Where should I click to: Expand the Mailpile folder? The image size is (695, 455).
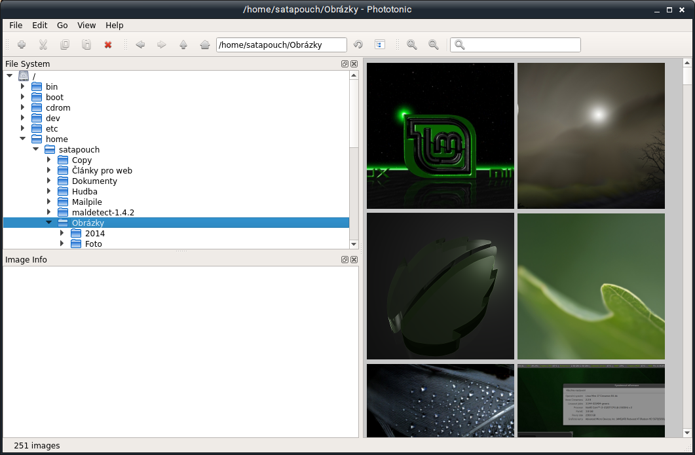point(48,202)
